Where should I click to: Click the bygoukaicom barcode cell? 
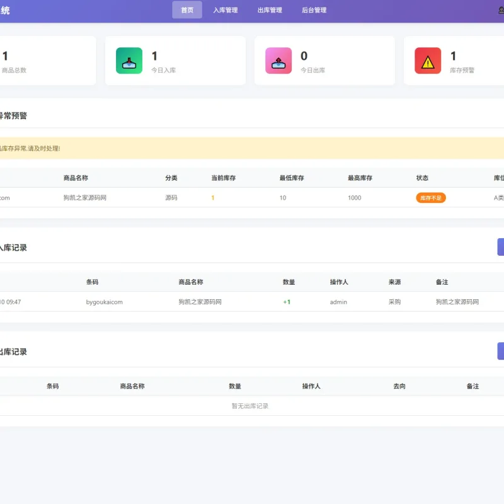[105, 302]
